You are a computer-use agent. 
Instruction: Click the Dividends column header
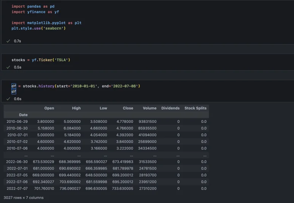coord(170,108)
